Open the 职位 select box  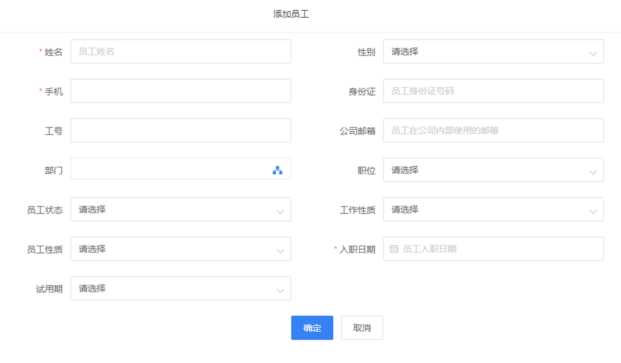coord(493,170)
